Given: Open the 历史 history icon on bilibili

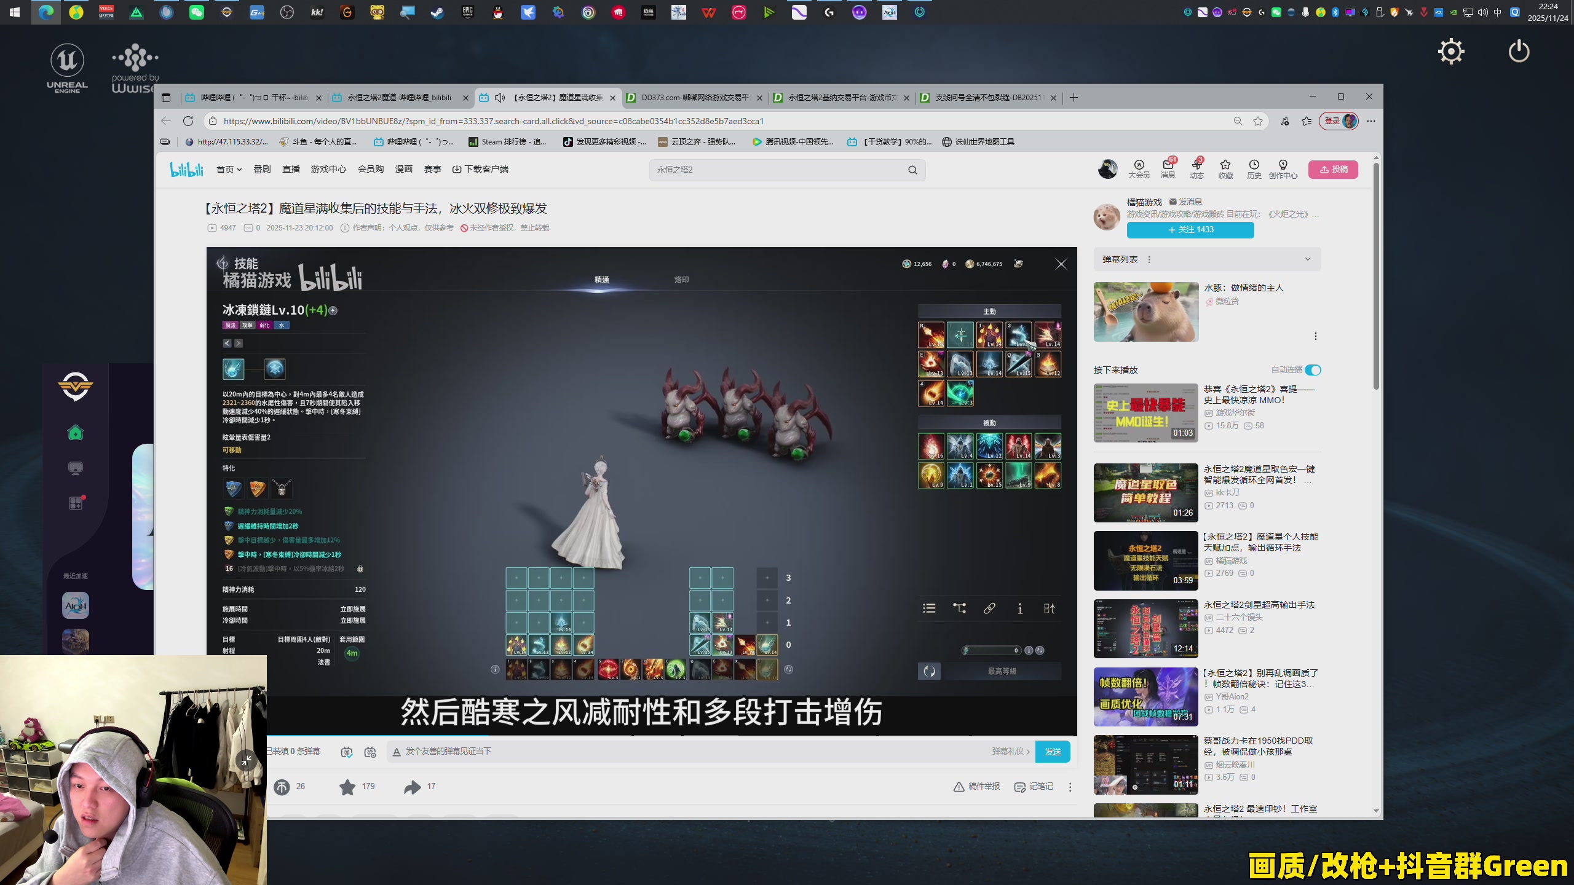Looking at the screenshot, I should coord(1253,169).
